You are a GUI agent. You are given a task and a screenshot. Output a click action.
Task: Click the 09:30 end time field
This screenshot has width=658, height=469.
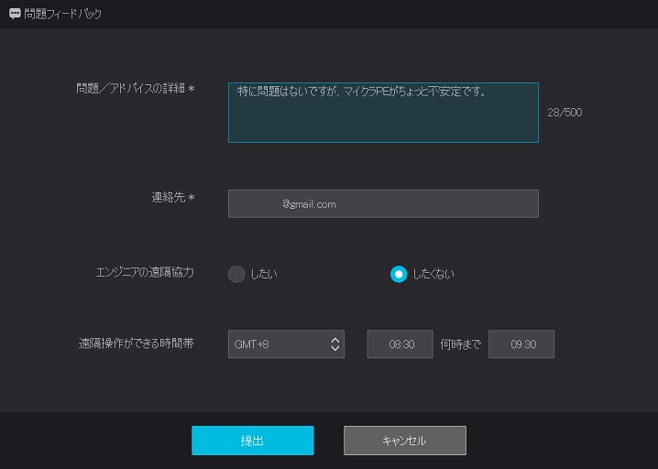tap(521, 344)
